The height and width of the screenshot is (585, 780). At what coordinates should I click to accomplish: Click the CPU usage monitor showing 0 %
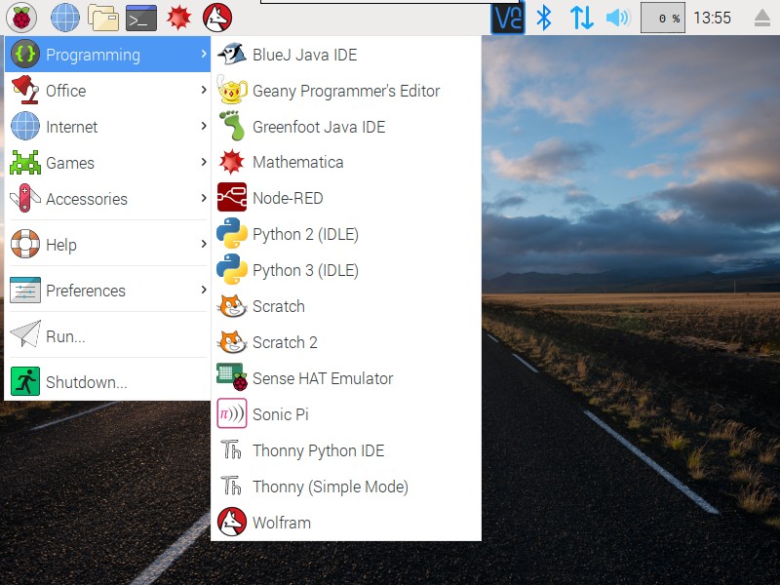(663, 18)
